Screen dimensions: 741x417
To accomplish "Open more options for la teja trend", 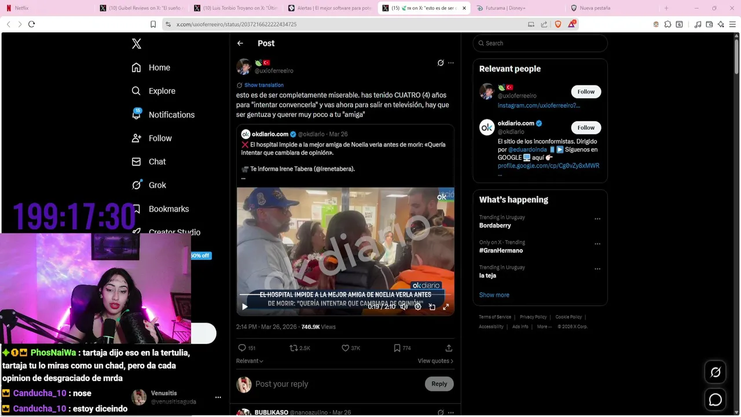I will coord(597,269).
